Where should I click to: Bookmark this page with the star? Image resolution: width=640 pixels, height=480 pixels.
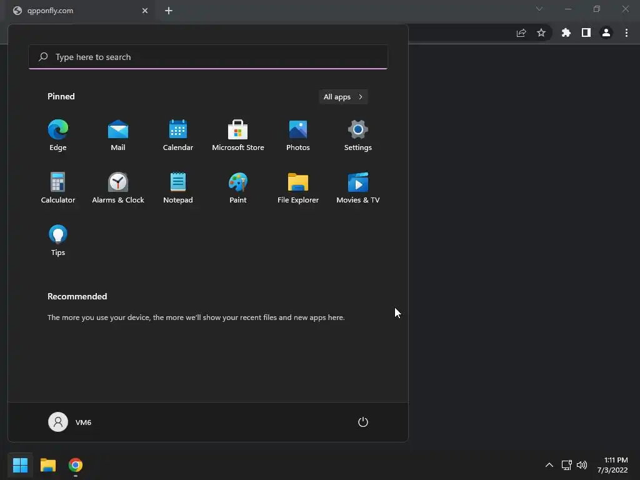coord(541,32)
